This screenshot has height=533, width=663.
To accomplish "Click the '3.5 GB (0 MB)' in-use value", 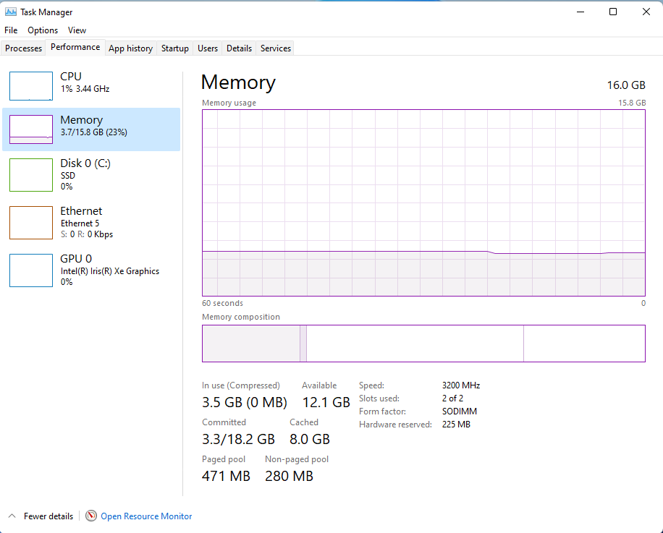I will [x=245, y=402].
